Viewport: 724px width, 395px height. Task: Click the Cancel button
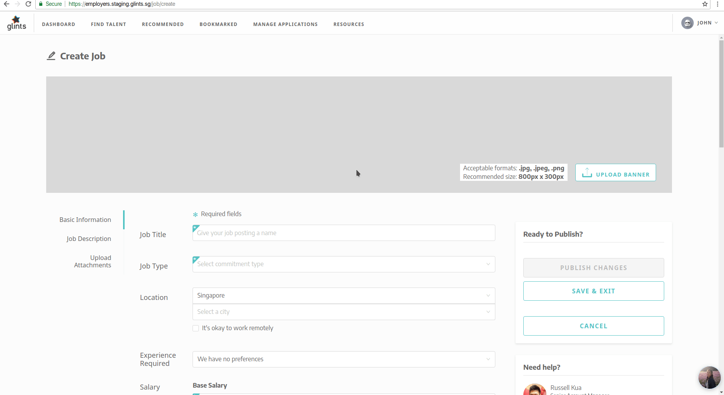tap(593, 326)
